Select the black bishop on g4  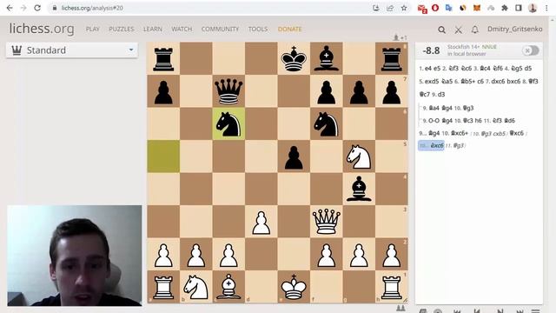pos(359,190)
